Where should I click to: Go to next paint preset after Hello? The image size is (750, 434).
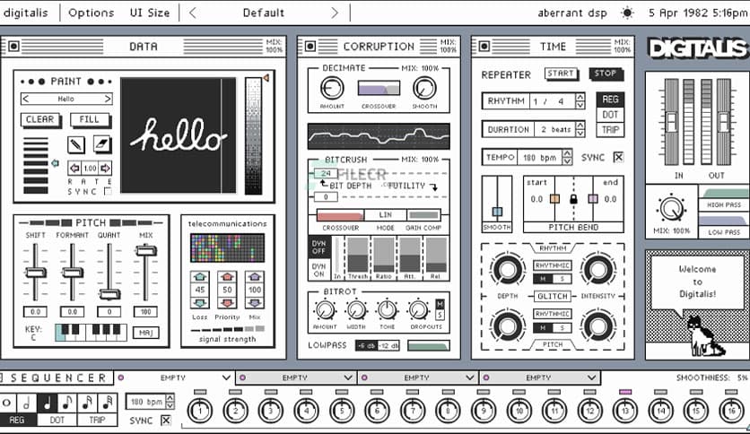108,99
